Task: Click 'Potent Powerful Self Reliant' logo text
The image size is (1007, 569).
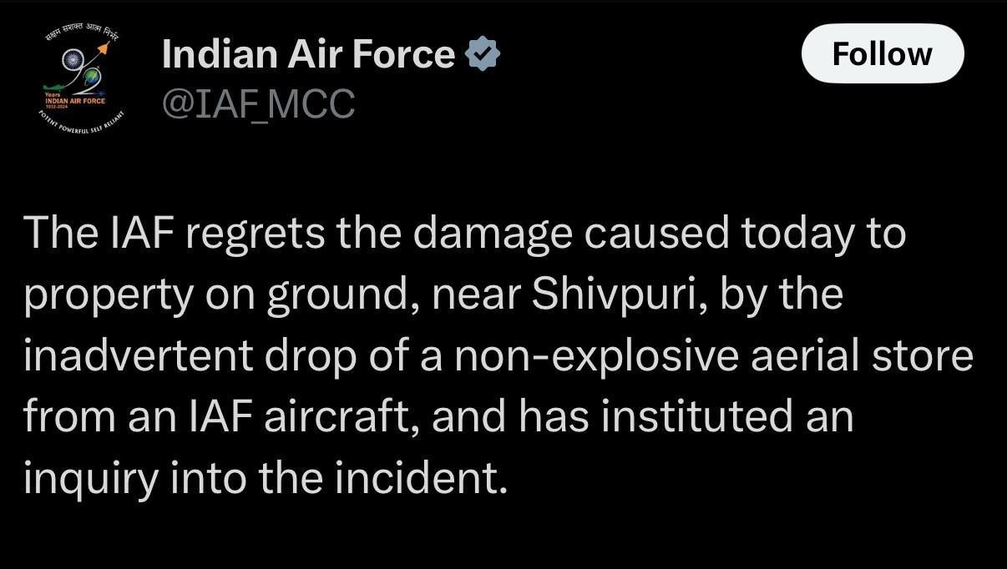Action: click(x=82, y=125)
